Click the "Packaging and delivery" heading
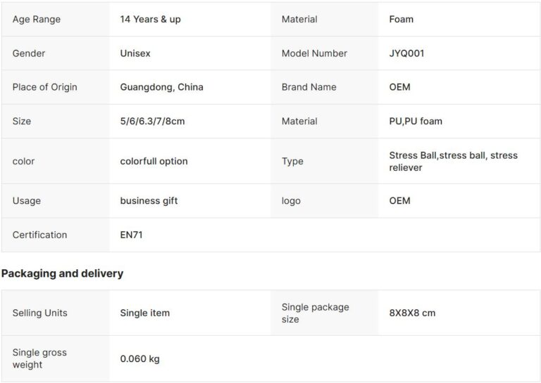 pos(63,273)
